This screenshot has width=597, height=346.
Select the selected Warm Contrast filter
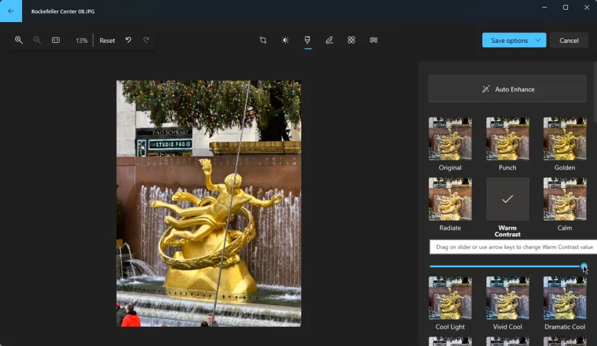pos(508,199)
